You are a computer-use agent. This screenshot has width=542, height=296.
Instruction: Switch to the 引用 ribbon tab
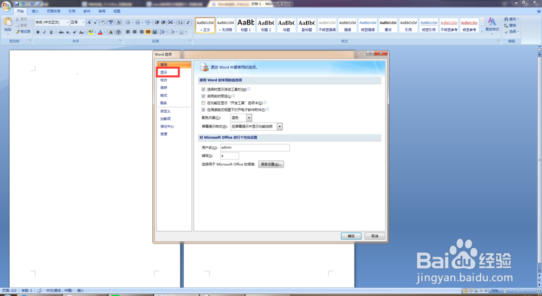[72, 11]
